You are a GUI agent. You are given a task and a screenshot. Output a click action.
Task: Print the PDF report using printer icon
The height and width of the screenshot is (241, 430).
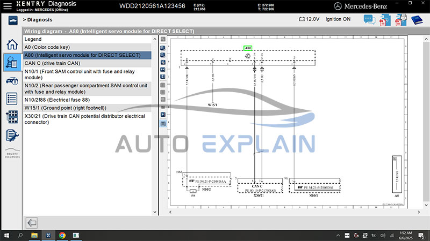click(x=400, y=20)
